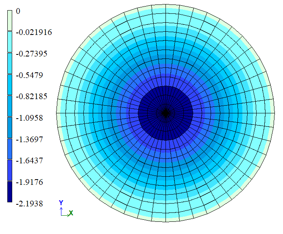This screenshot has height=234, width=283.
Task: Click the X axis label of the triad
Action: click(x=71, y=213)
